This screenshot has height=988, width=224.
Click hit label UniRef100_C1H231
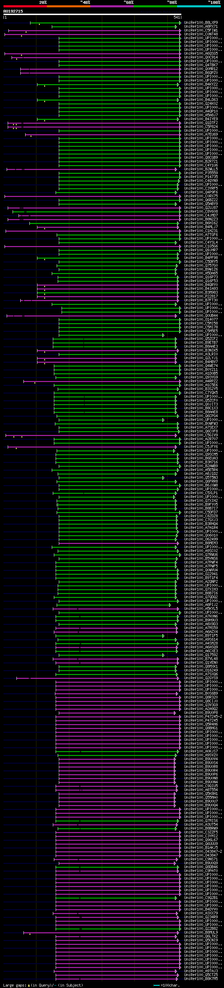pyautogui.click(x=201, y=231)
